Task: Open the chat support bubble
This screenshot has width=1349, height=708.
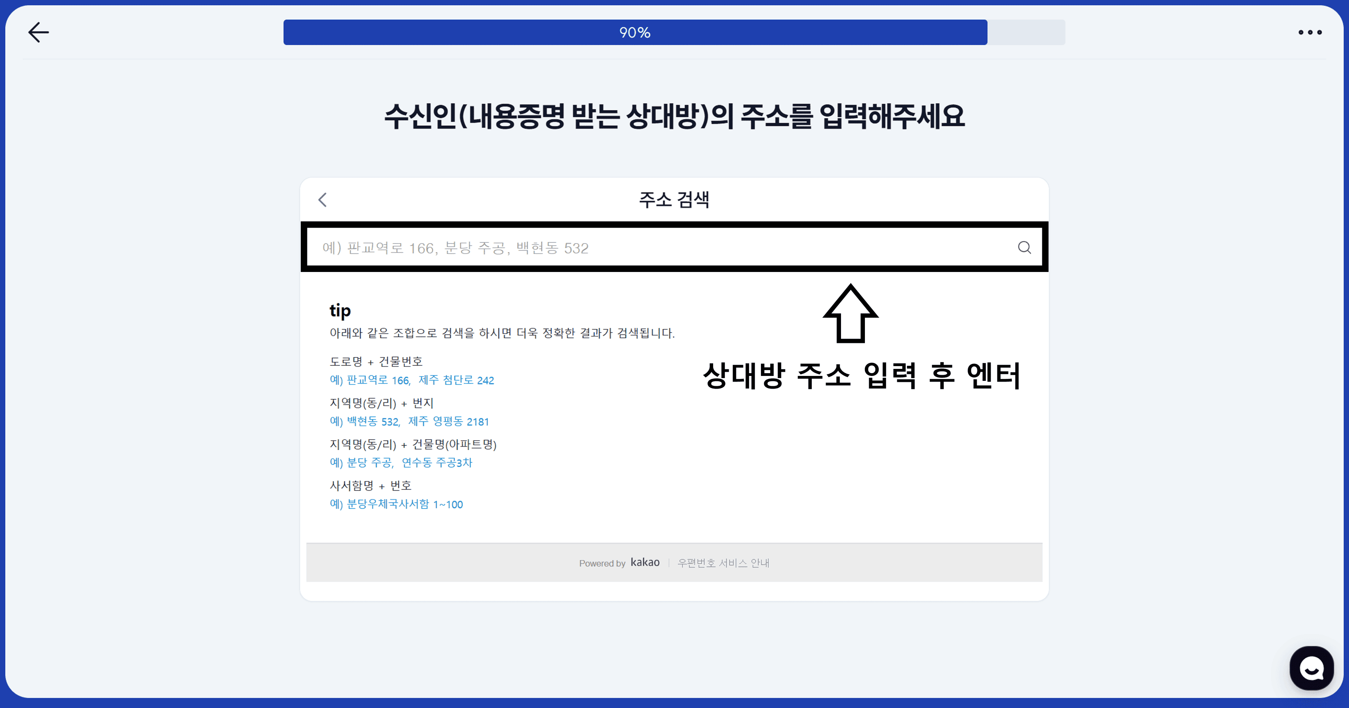Action: pyautogui.click(x=1311, y=667)
